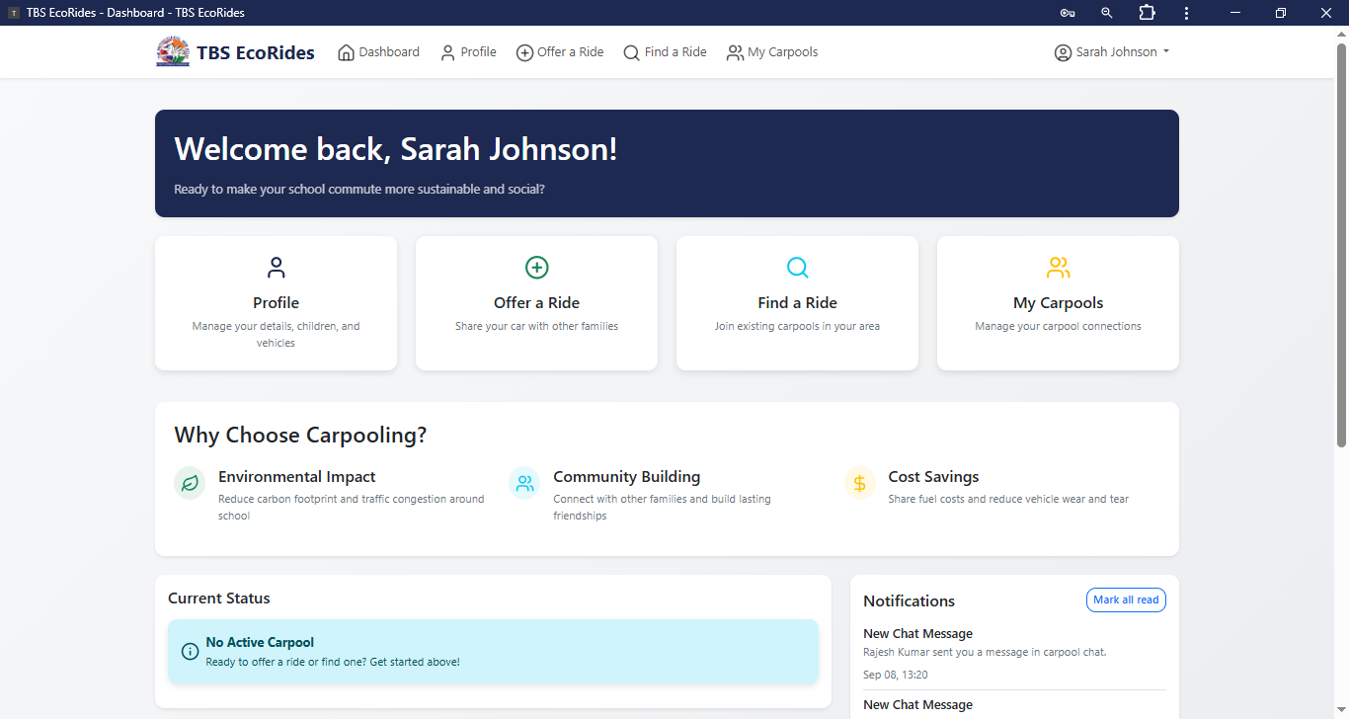This screenshot has width=1349, height=719.
Task: Click the TBS EcoRides logo image
Action: (173, 52)
